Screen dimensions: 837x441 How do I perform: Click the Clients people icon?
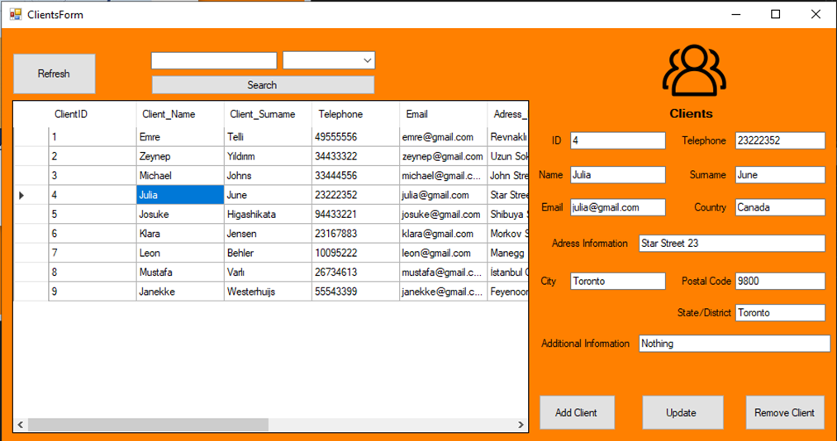pos(693,71)
